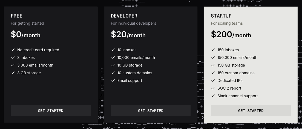Click Get Started under the Startup plan

click(251, 111)
